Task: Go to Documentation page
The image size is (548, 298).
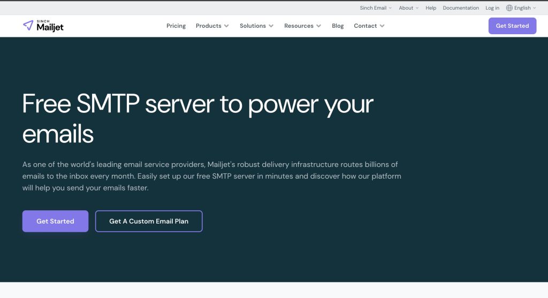Action: 461,8
